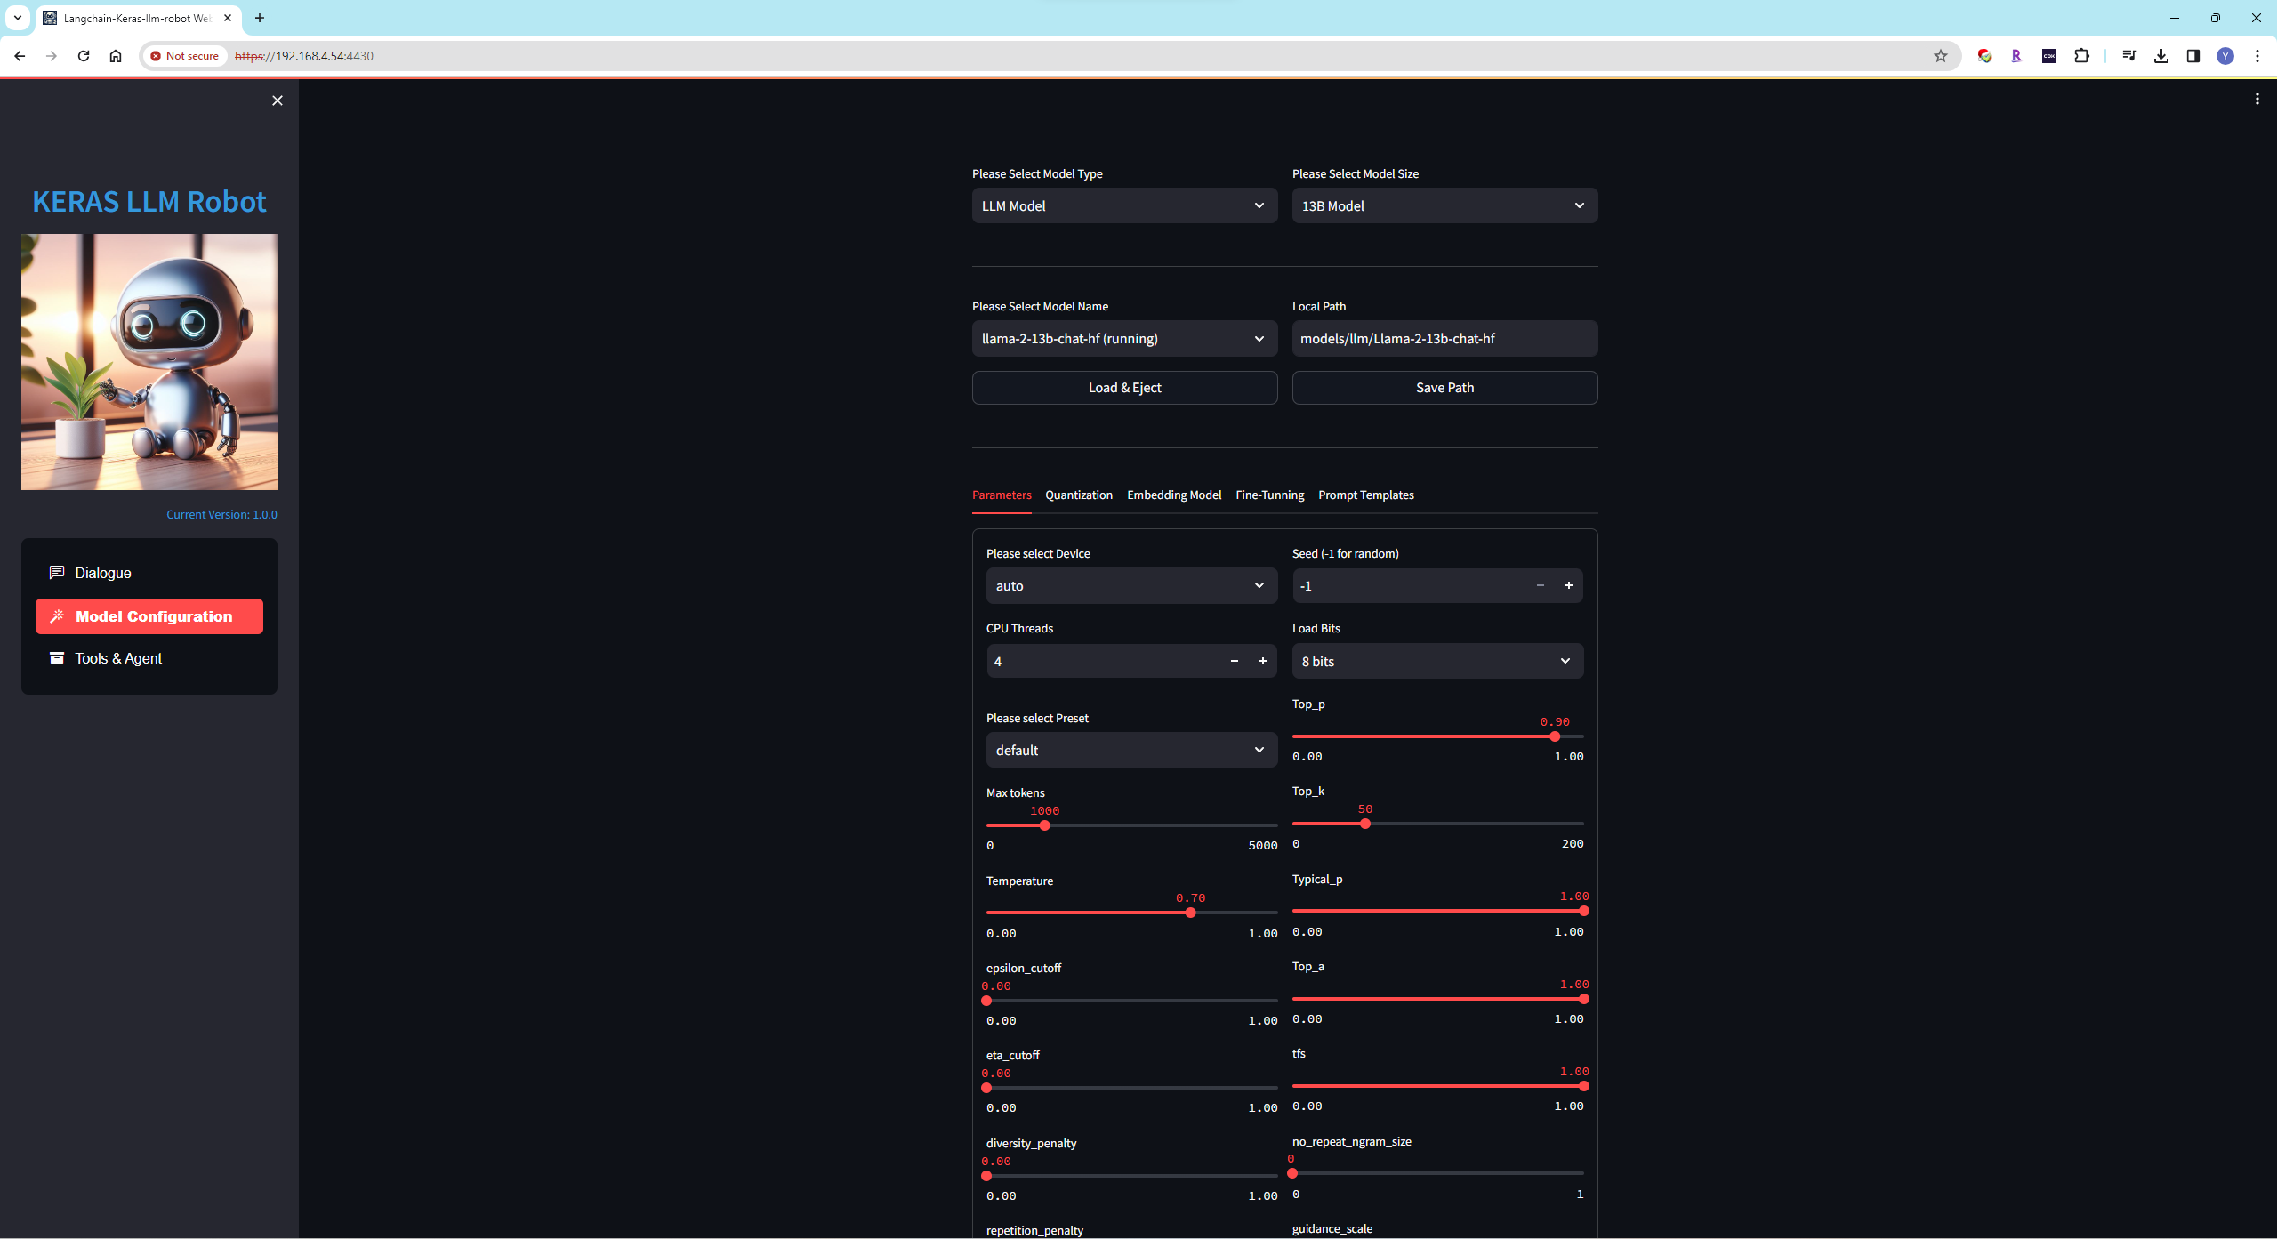This screenshot has width=2277, height=1239.
Task: Click the Local Path input field
Action: click(1444, 339)
